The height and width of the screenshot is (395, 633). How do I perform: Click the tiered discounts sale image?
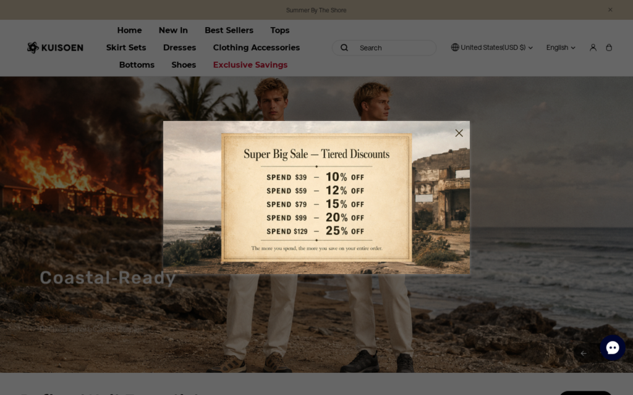coord(316,197)
